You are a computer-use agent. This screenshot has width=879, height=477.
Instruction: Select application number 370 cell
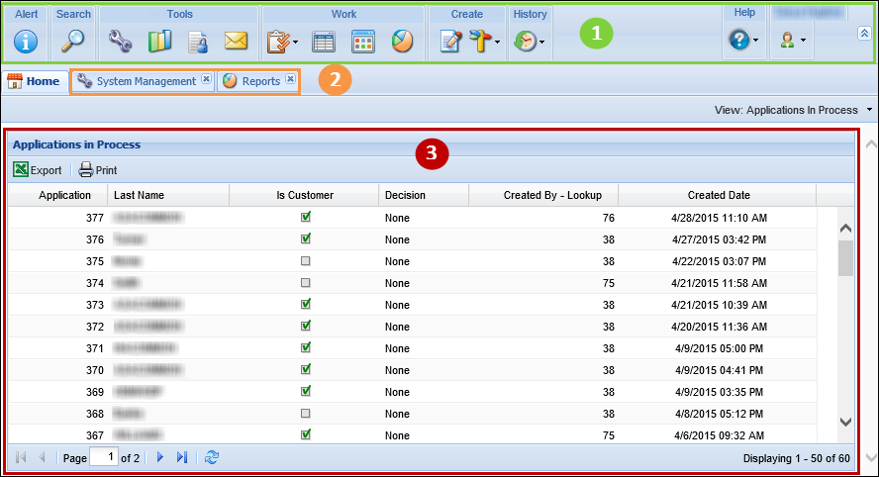point(57,370)
